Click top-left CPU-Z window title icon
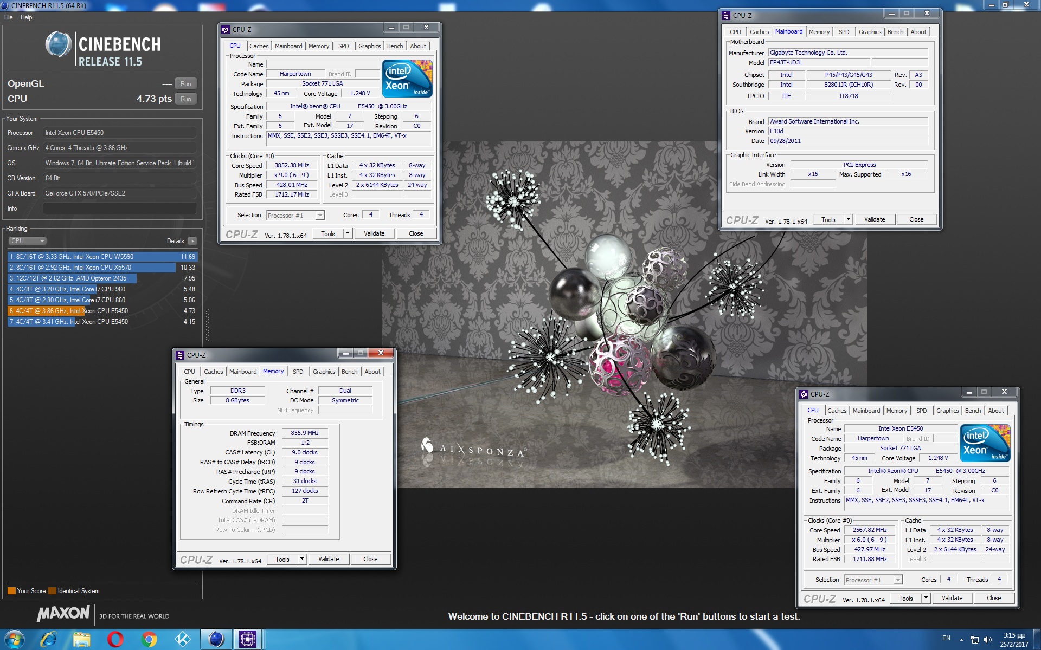Image resolution: width=1041 pixels, height=650 pixels. coord(226,30)
